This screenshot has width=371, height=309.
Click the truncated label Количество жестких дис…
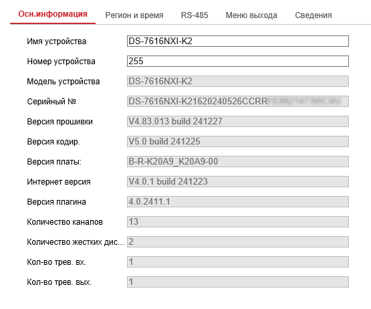[x=76, y=242]
